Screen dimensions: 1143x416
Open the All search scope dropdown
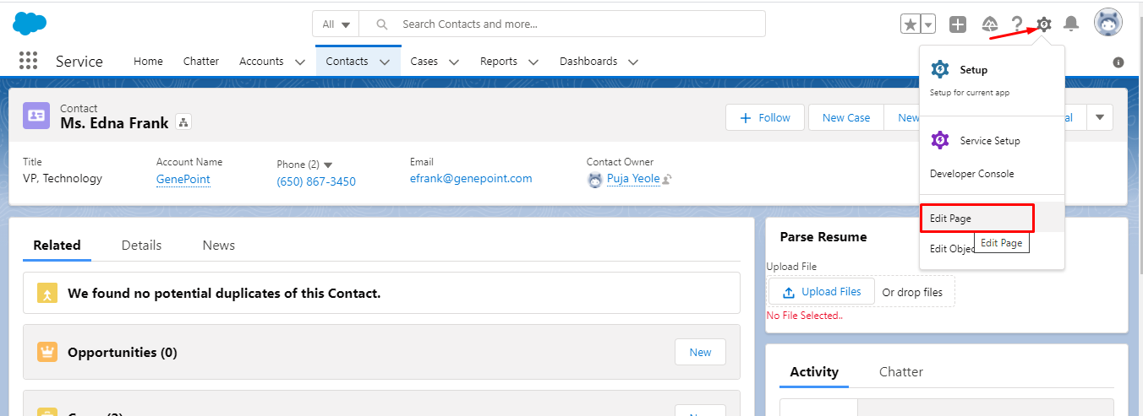(x=336, y=24)
